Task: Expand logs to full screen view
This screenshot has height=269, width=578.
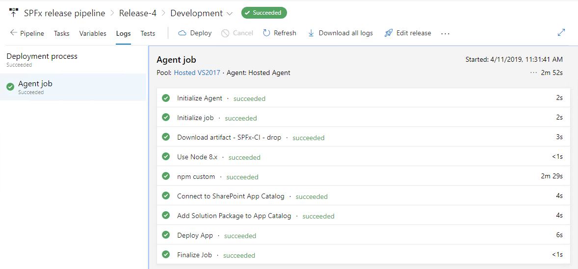Action: (x=561, y=33)
